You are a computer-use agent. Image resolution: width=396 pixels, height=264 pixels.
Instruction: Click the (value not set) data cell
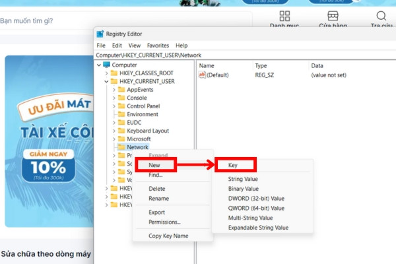point(329,75)
